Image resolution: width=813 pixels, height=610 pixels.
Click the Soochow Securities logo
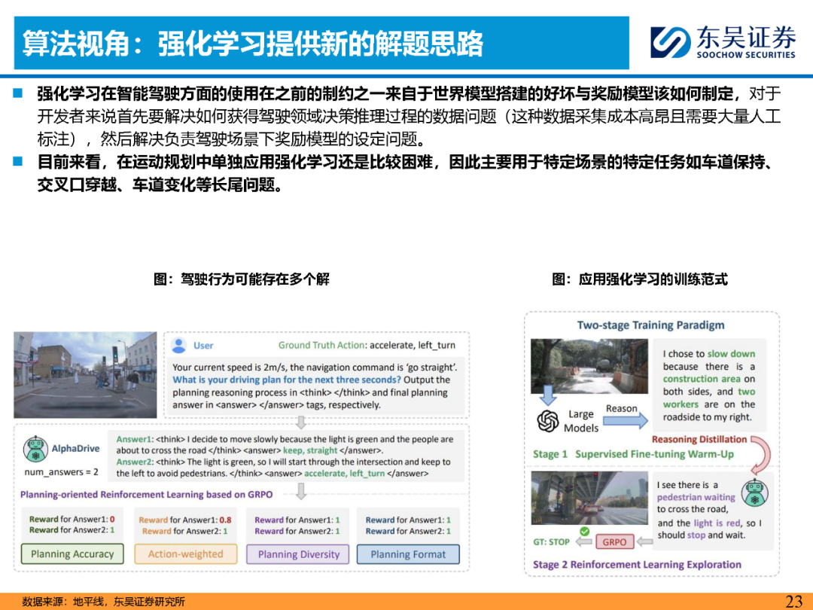(x=723, y=41)
